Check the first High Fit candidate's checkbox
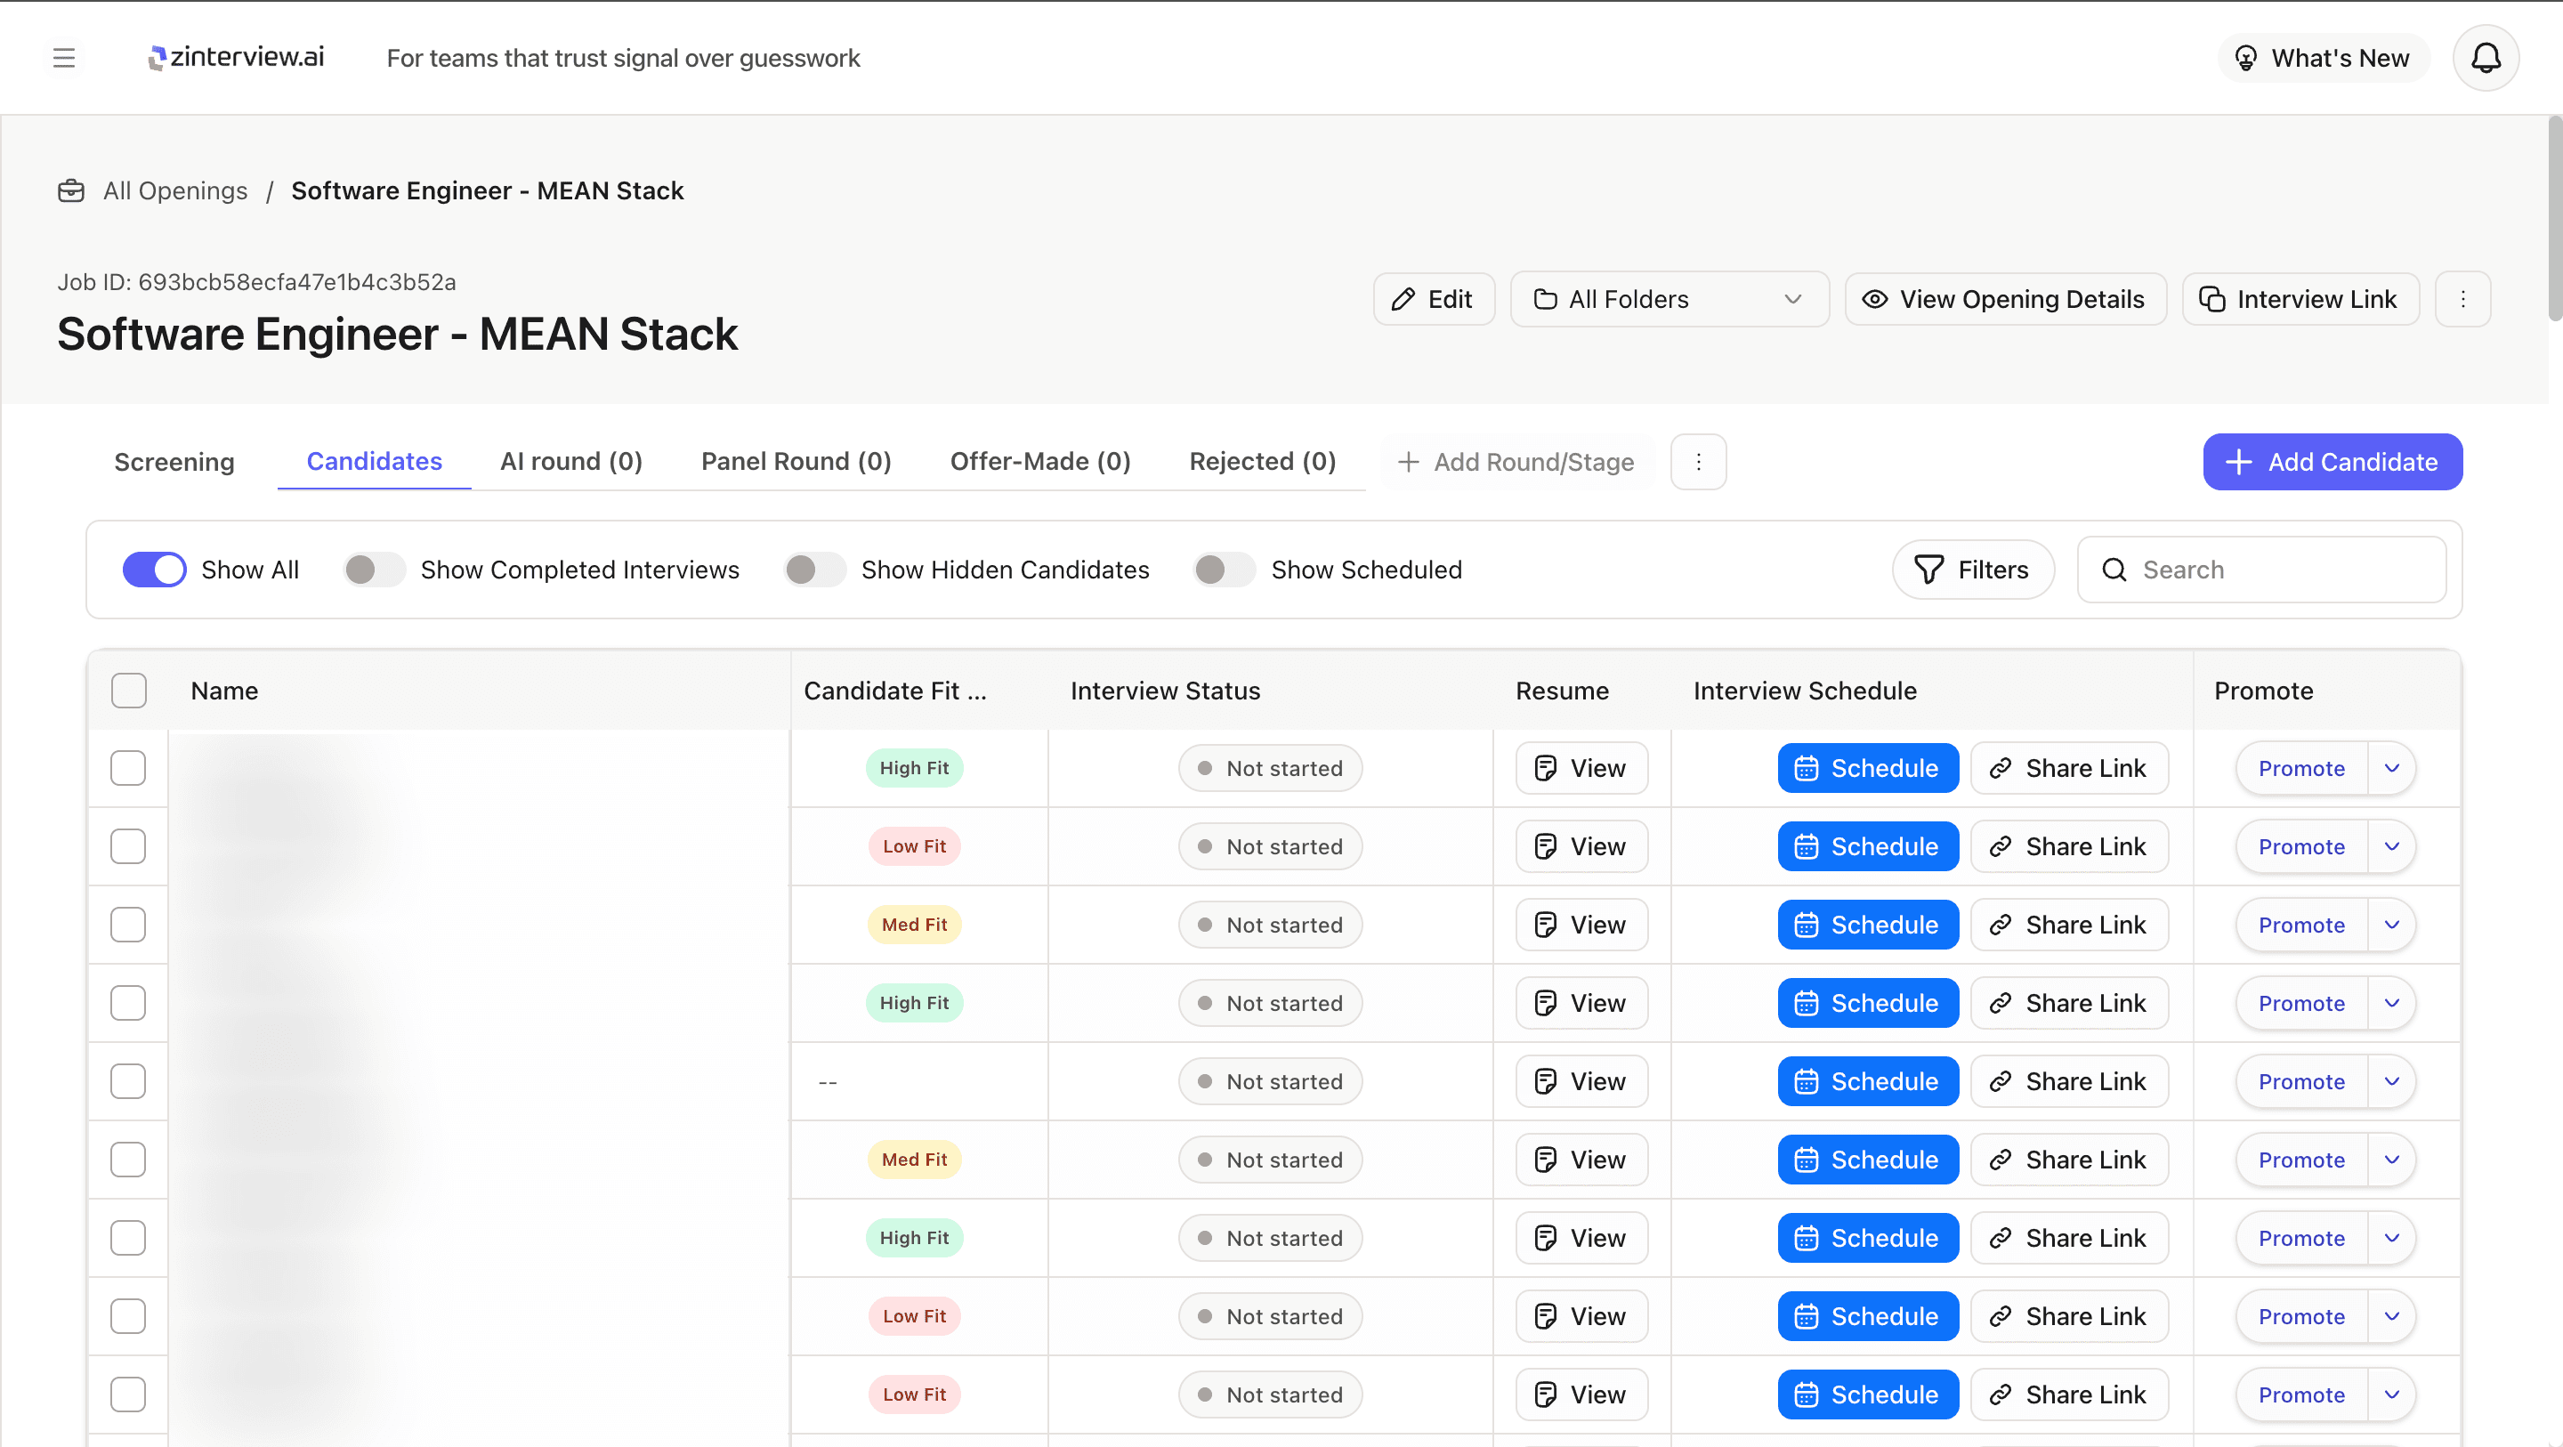 coord(128,768)
